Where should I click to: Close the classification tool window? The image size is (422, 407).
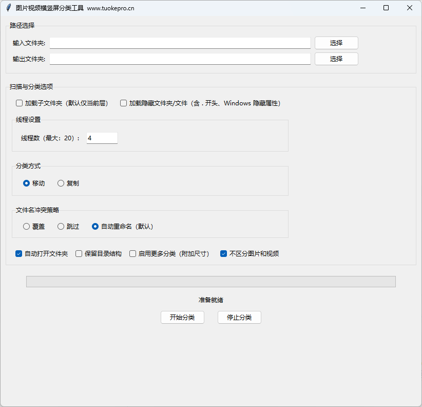click(409, 8)
